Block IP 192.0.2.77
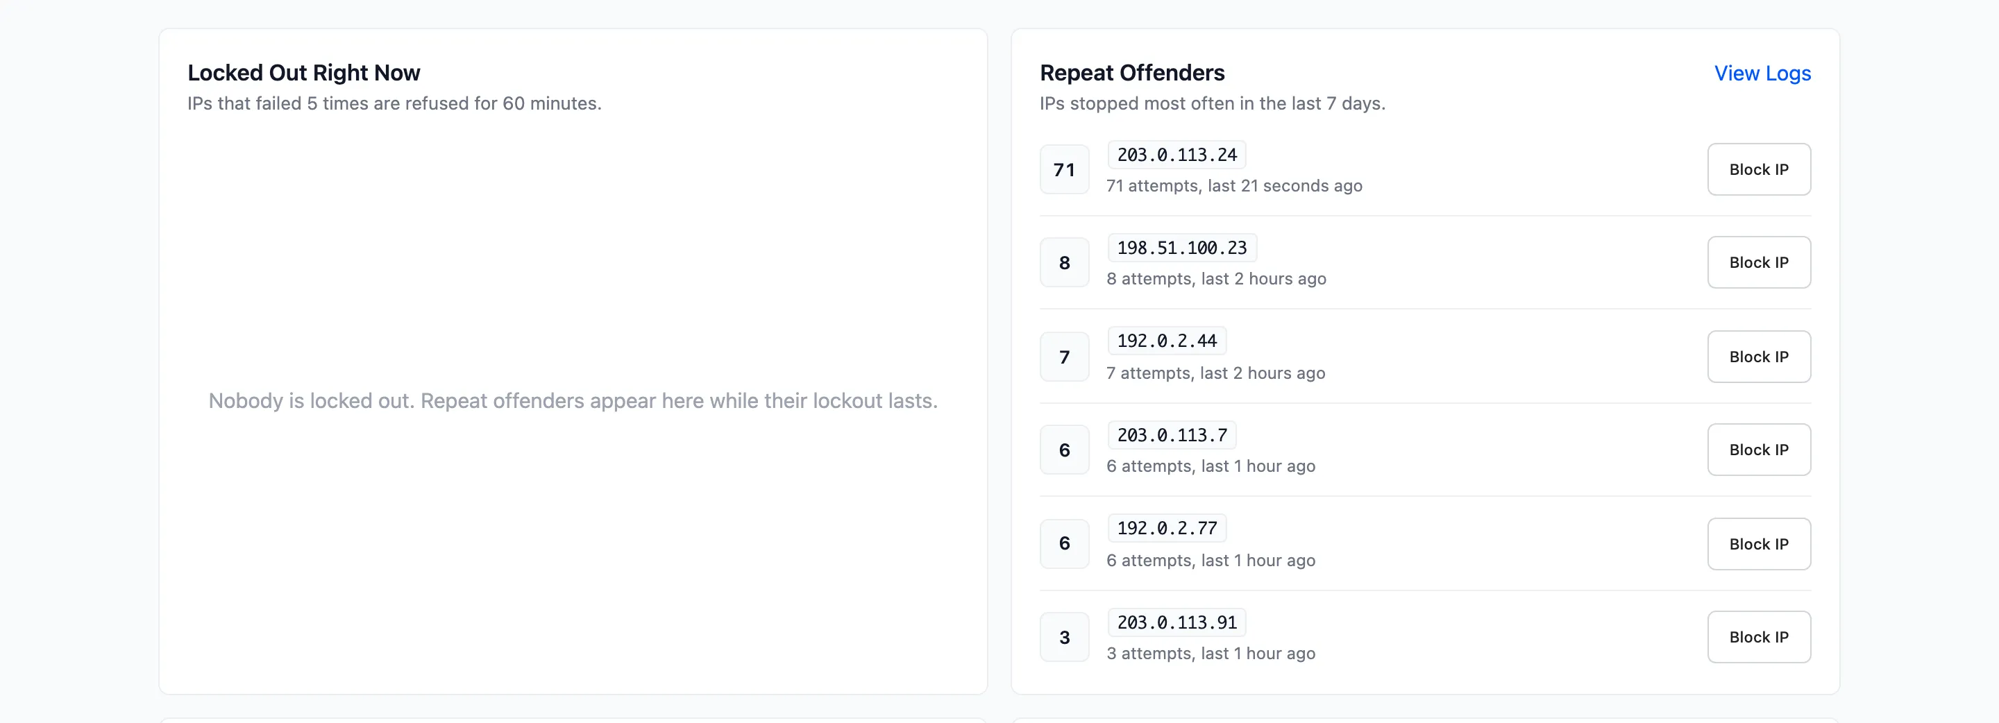Screen dimensions: 1999x723 (x=1758, y=544)
